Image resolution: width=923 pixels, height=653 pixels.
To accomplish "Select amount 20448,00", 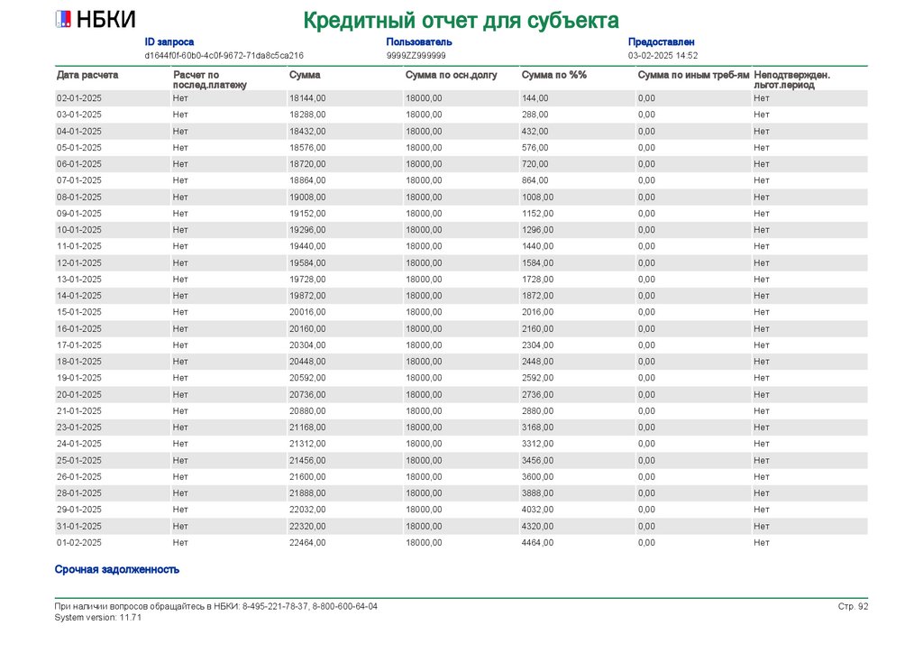I will pyautogui.click(x=307, y=362).
